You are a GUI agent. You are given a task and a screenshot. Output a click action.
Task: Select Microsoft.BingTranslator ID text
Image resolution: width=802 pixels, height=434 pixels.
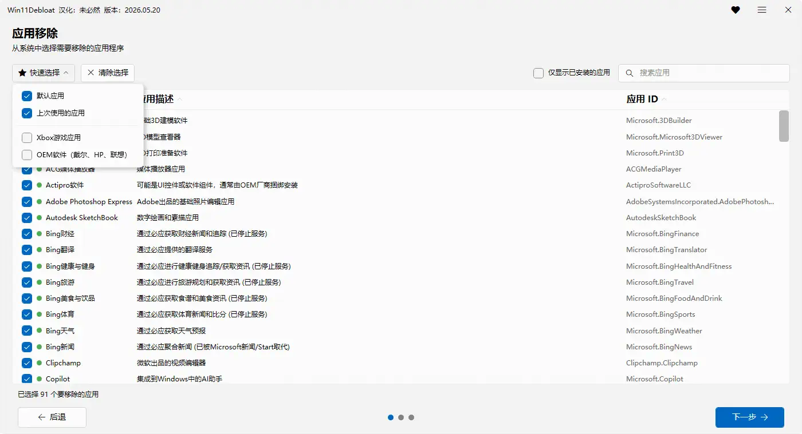pyautogui.click(x=667, y=250)
